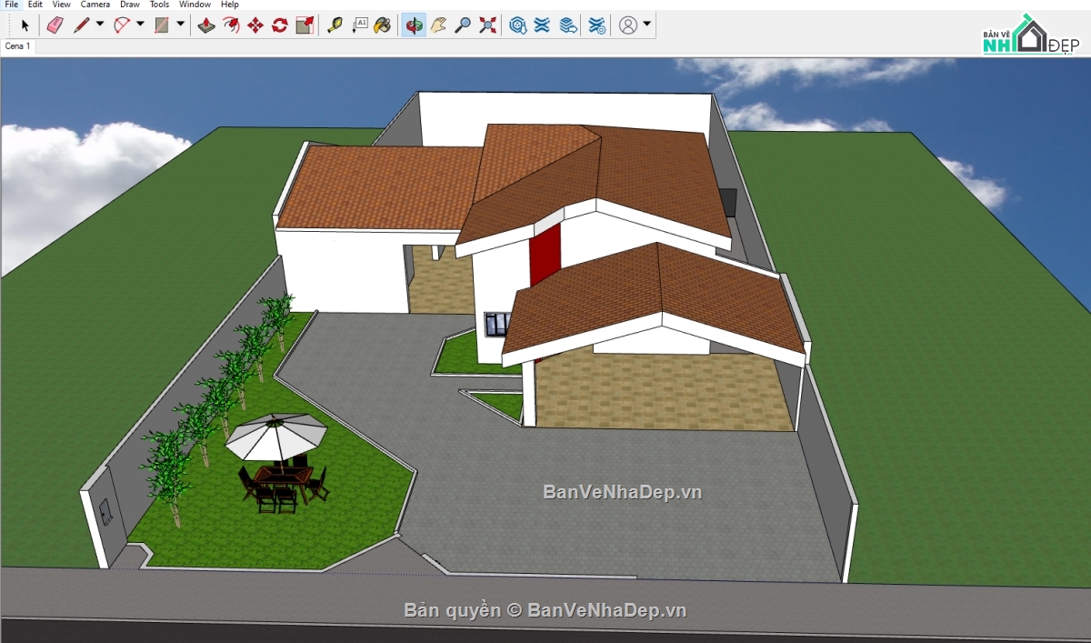Screen dimensions: 1091x643
Task: Open the user account sign-in dropdown
Action: [x=646, y=25]
